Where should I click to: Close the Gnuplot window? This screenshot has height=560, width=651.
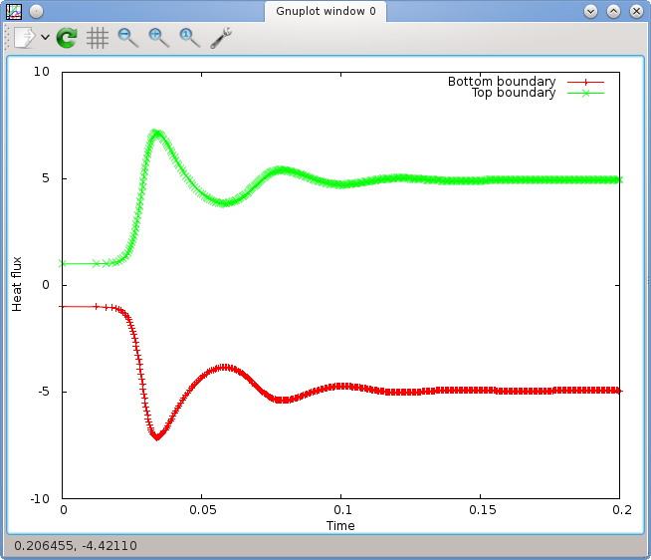(635, 12)
